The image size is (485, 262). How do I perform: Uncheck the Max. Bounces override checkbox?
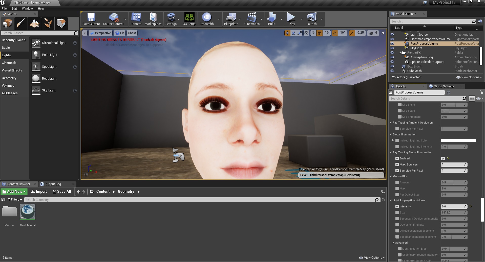click(x=397, y=164)
